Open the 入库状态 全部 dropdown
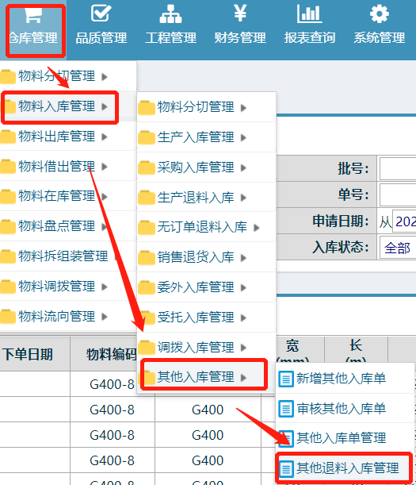Image resolution: width=416 pixels, height=485 pixels. click(x=398, y=248)
